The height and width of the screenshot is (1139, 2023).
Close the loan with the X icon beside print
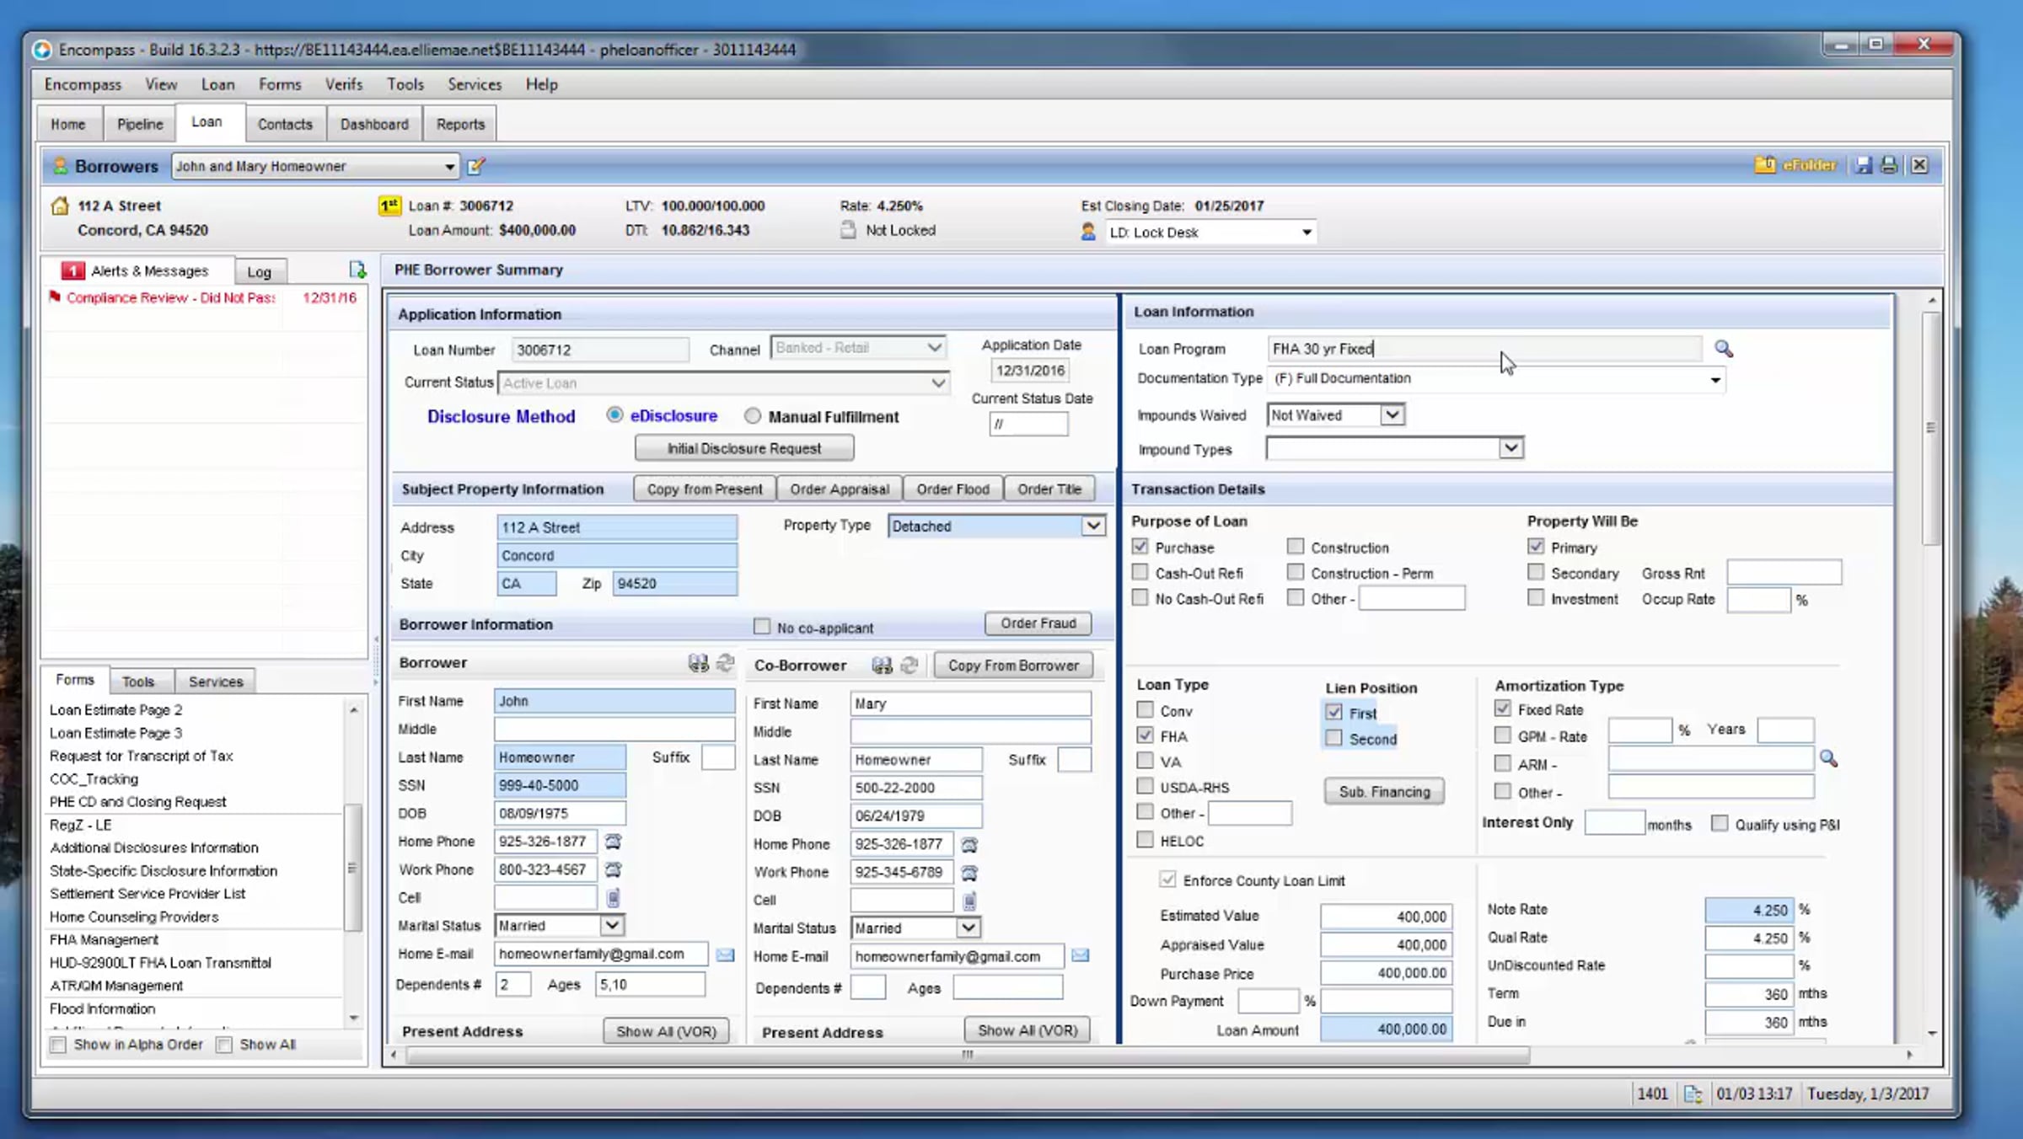coord(1919,165)
